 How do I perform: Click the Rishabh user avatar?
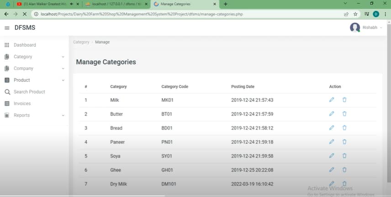click(x=355, y=28)
